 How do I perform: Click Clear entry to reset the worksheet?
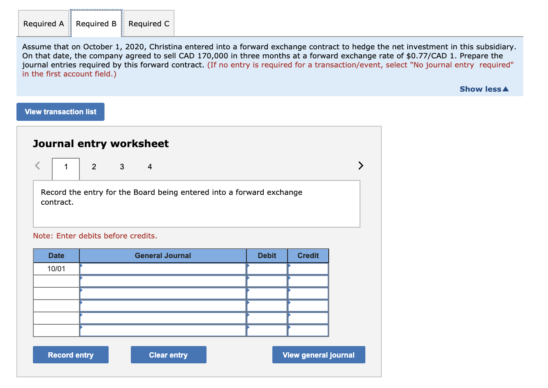pos(168,354)
